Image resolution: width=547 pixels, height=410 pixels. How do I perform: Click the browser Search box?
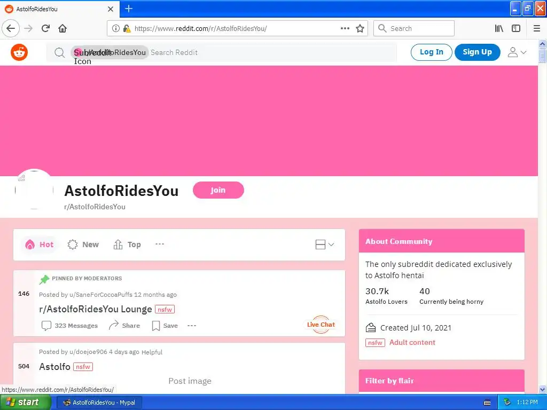coord(414,28)
